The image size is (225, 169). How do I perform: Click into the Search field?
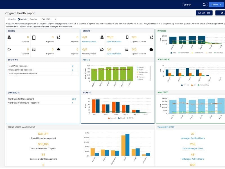tap(191, 5)
